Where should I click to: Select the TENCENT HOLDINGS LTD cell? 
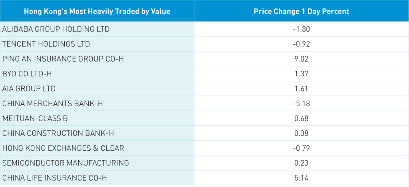coord(46,44)
